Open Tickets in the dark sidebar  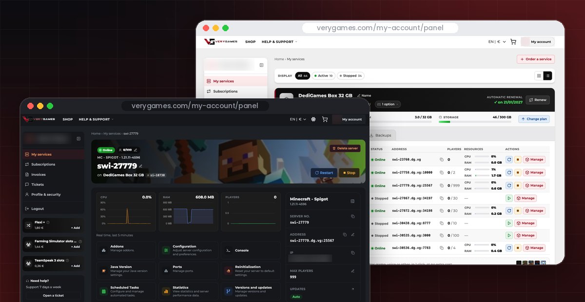tap(53, 185)
